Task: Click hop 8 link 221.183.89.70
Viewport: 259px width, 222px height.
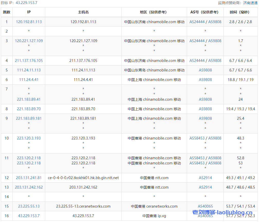Action: (28, 109)
